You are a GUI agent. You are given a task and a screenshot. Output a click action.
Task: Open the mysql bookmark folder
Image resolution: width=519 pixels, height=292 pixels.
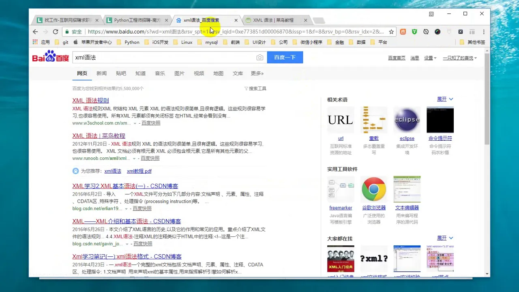(x=207, y=42)
